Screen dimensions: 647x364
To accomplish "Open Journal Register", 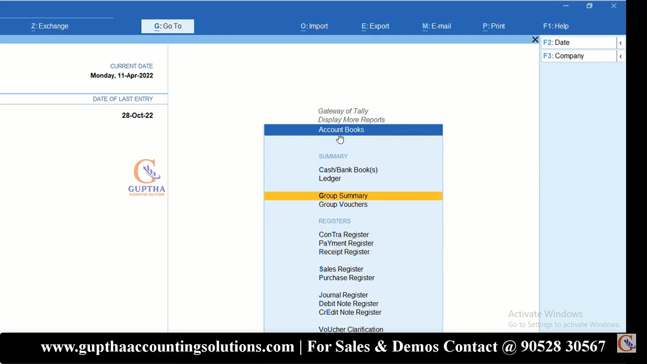I will pos(343,295).
